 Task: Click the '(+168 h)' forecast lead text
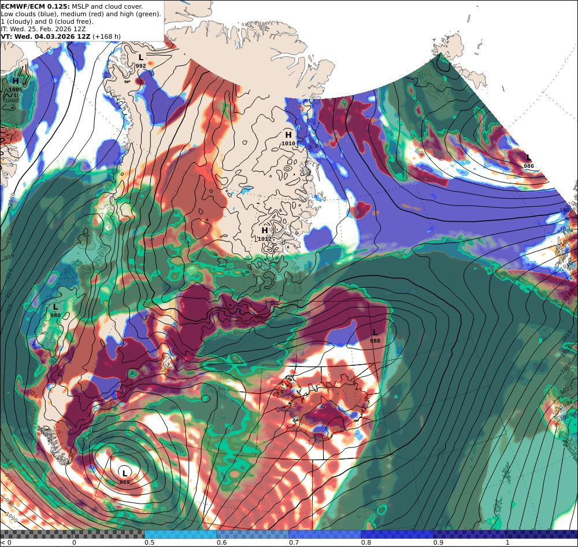point(106,36)
